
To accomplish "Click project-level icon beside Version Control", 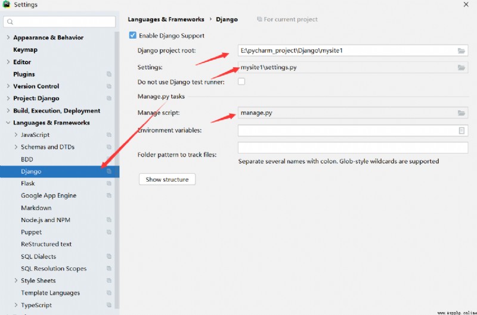I will [109, 86].
